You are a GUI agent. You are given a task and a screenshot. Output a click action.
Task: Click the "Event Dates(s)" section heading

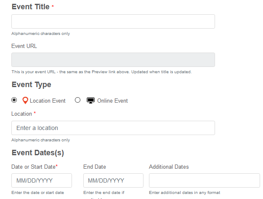(38, 153)
